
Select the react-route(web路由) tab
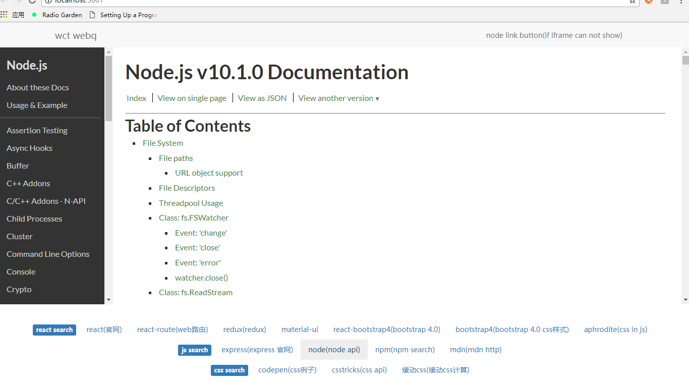tap(173, 330)
